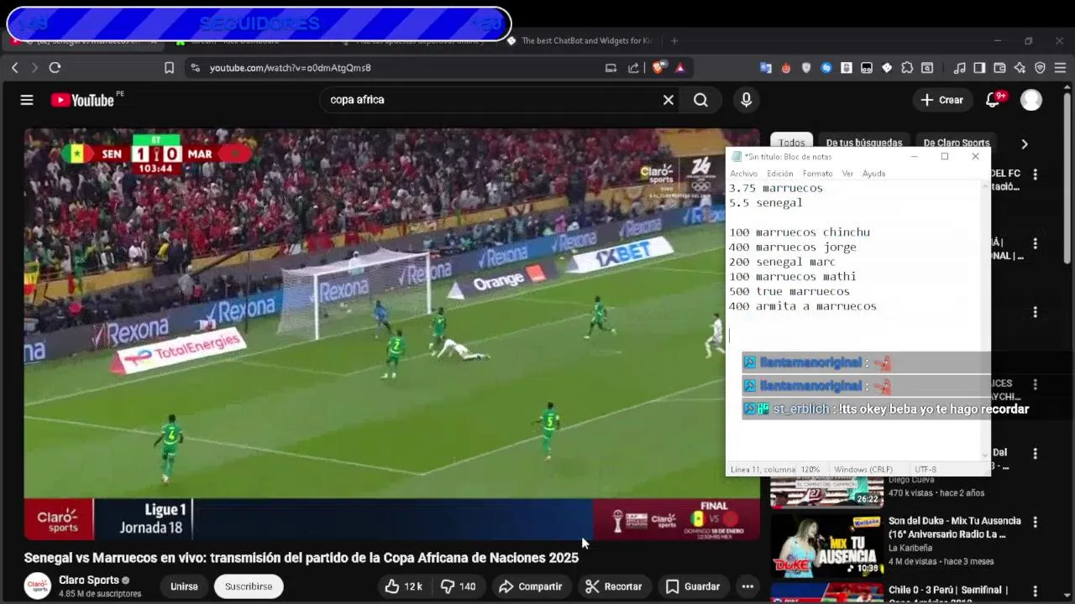Open options menu for Diego Cueva video
The width and height of the screenshot is (1075, 604).
click(x=1036, y=453)
